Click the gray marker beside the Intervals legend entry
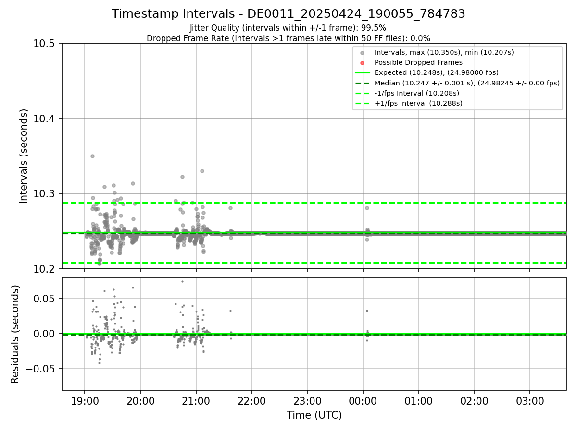The height and width of the screenshot is (432, 577). 362,53
